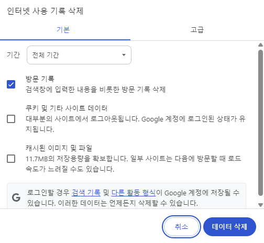The width and height of the screenshot is (264, 243).
Task: Uncheck the 방문 기록 checkbox
Action: click(11, 84)
